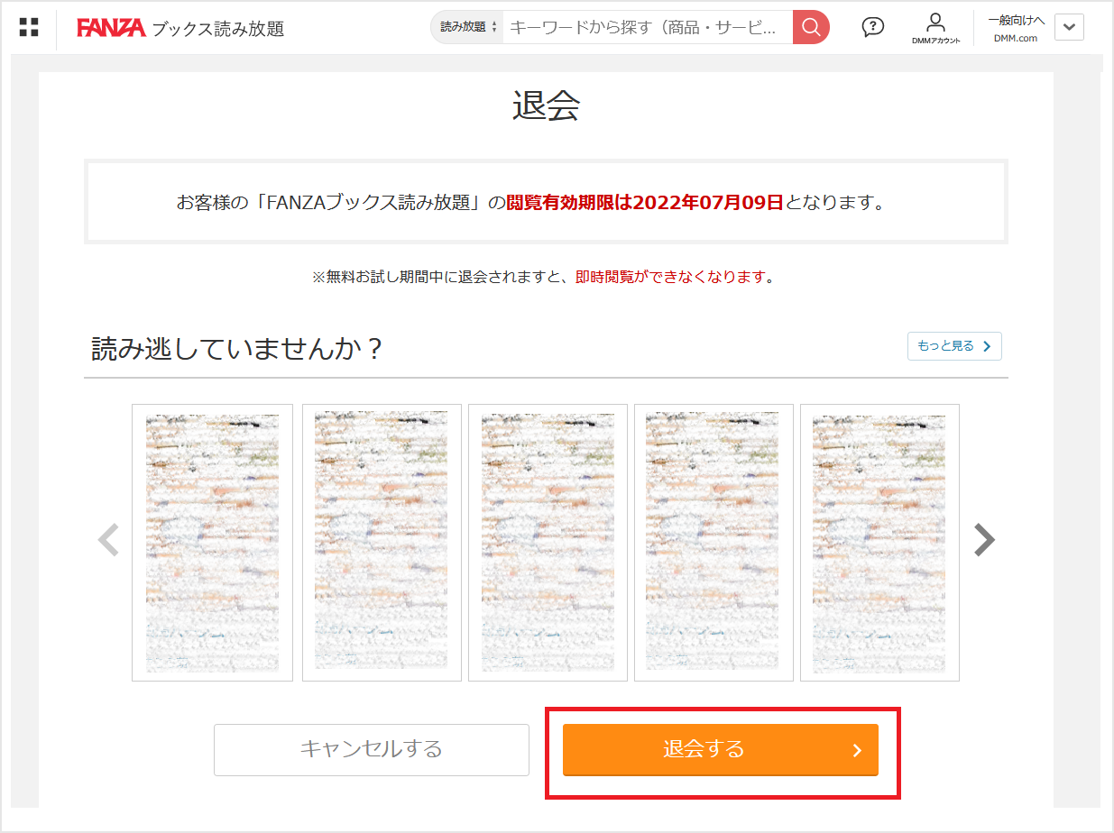Confirm with the orange 退会する button
The image size is (1114, 833).
pos(721,749)
